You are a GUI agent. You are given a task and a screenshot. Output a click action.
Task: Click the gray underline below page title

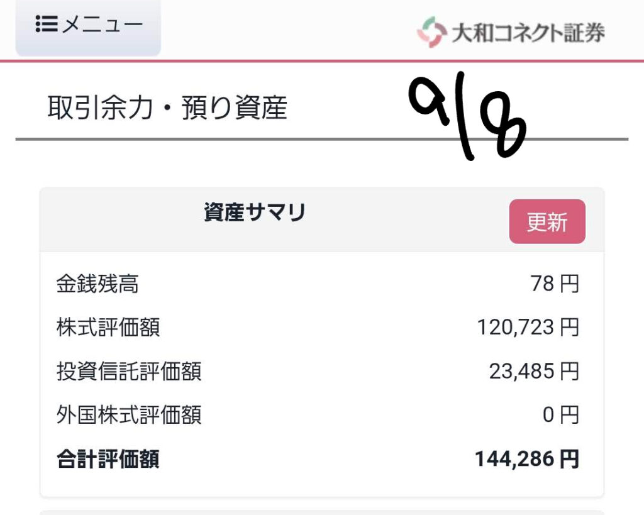pyautogui.click(x=322, y=139)
